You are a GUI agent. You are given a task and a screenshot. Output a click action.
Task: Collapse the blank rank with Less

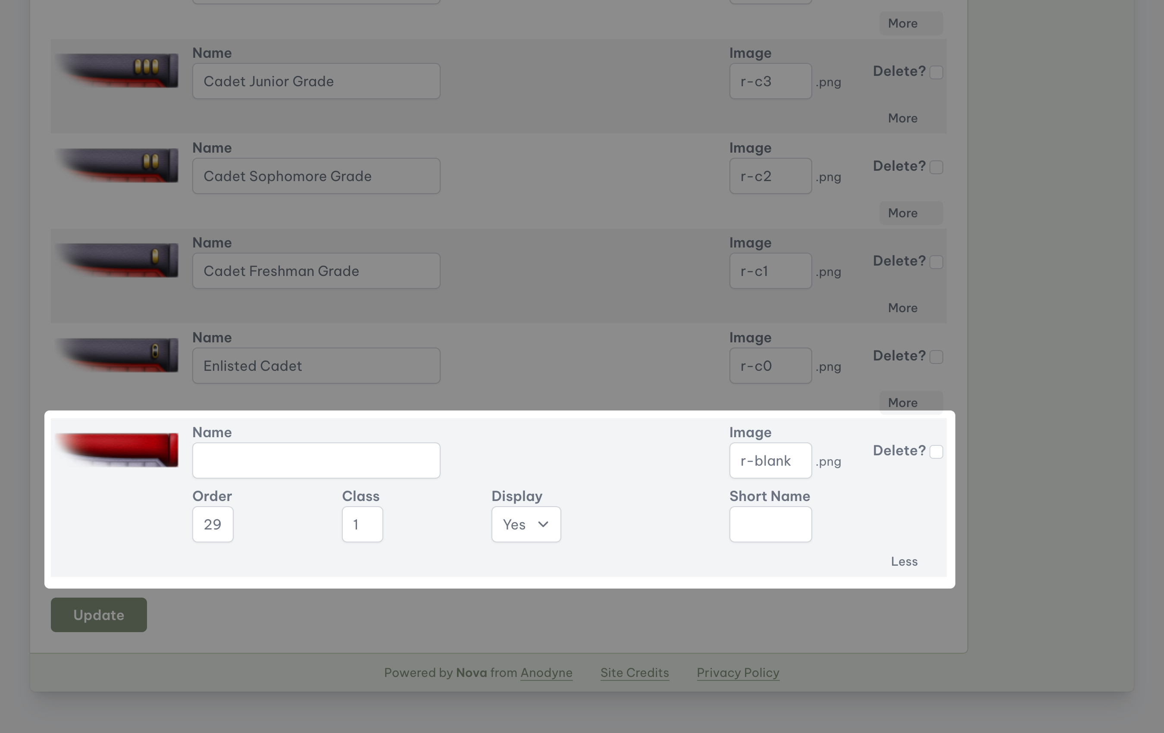point(904,561)
